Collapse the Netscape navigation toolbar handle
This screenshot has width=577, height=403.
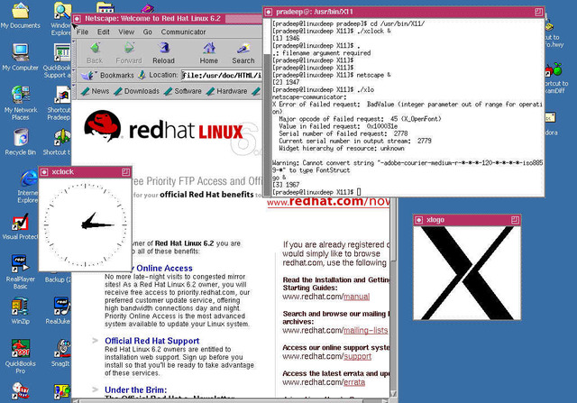coord(74,52)
